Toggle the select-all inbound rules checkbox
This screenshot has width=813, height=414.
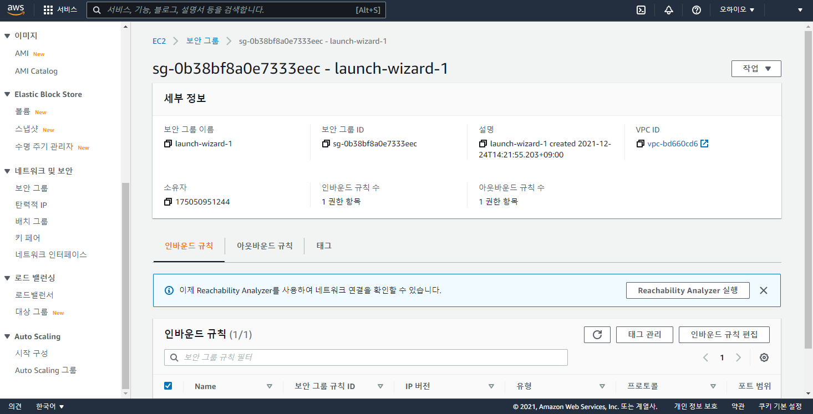tap(168, 386)
